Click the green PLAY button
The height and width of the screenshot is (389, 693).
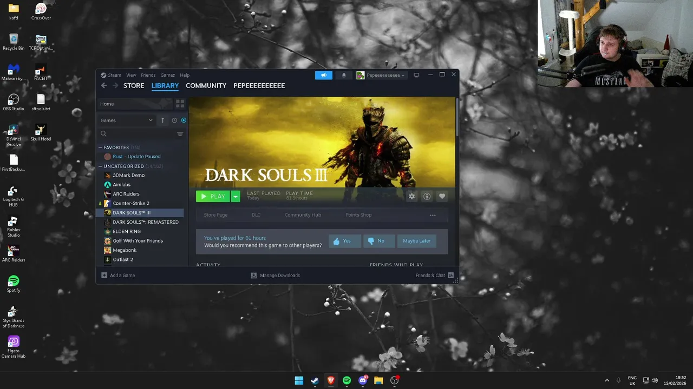click(x=213, y=197)
